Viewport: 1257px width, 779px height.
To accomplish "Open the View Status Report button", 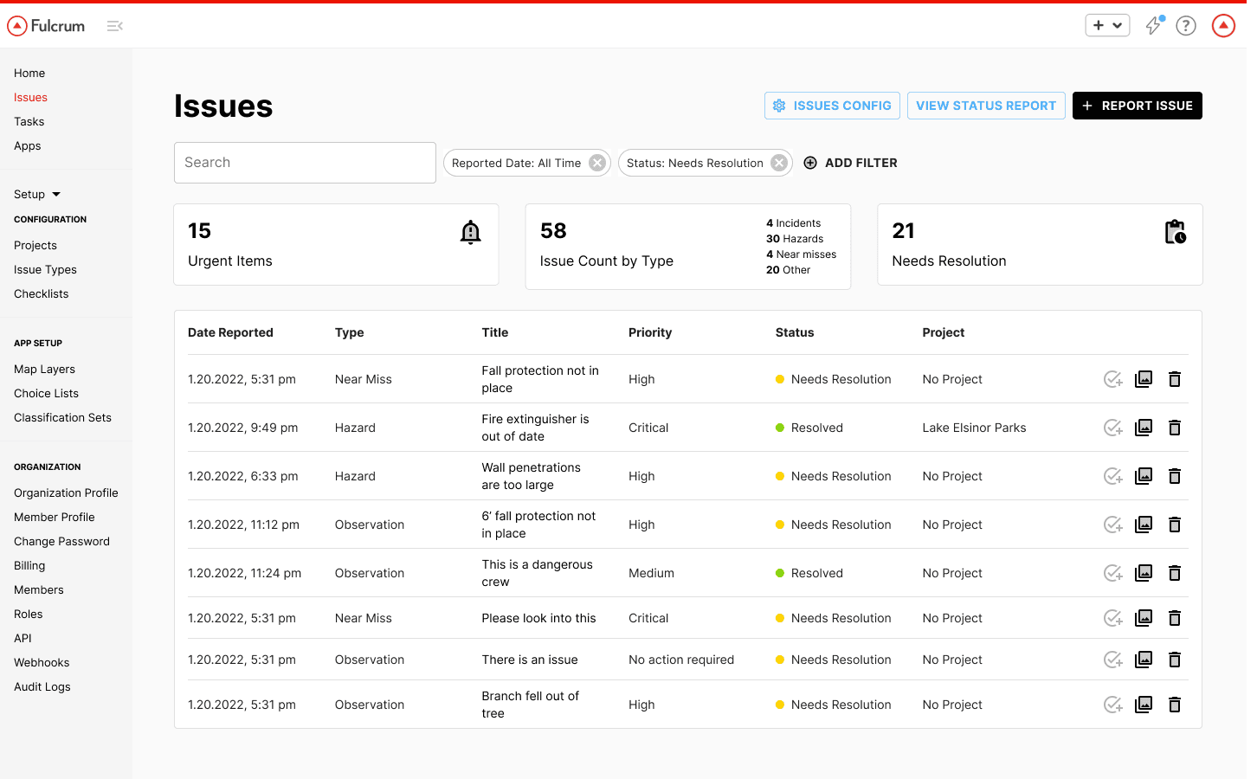I will pyautogui.click(x=985, y=106).
